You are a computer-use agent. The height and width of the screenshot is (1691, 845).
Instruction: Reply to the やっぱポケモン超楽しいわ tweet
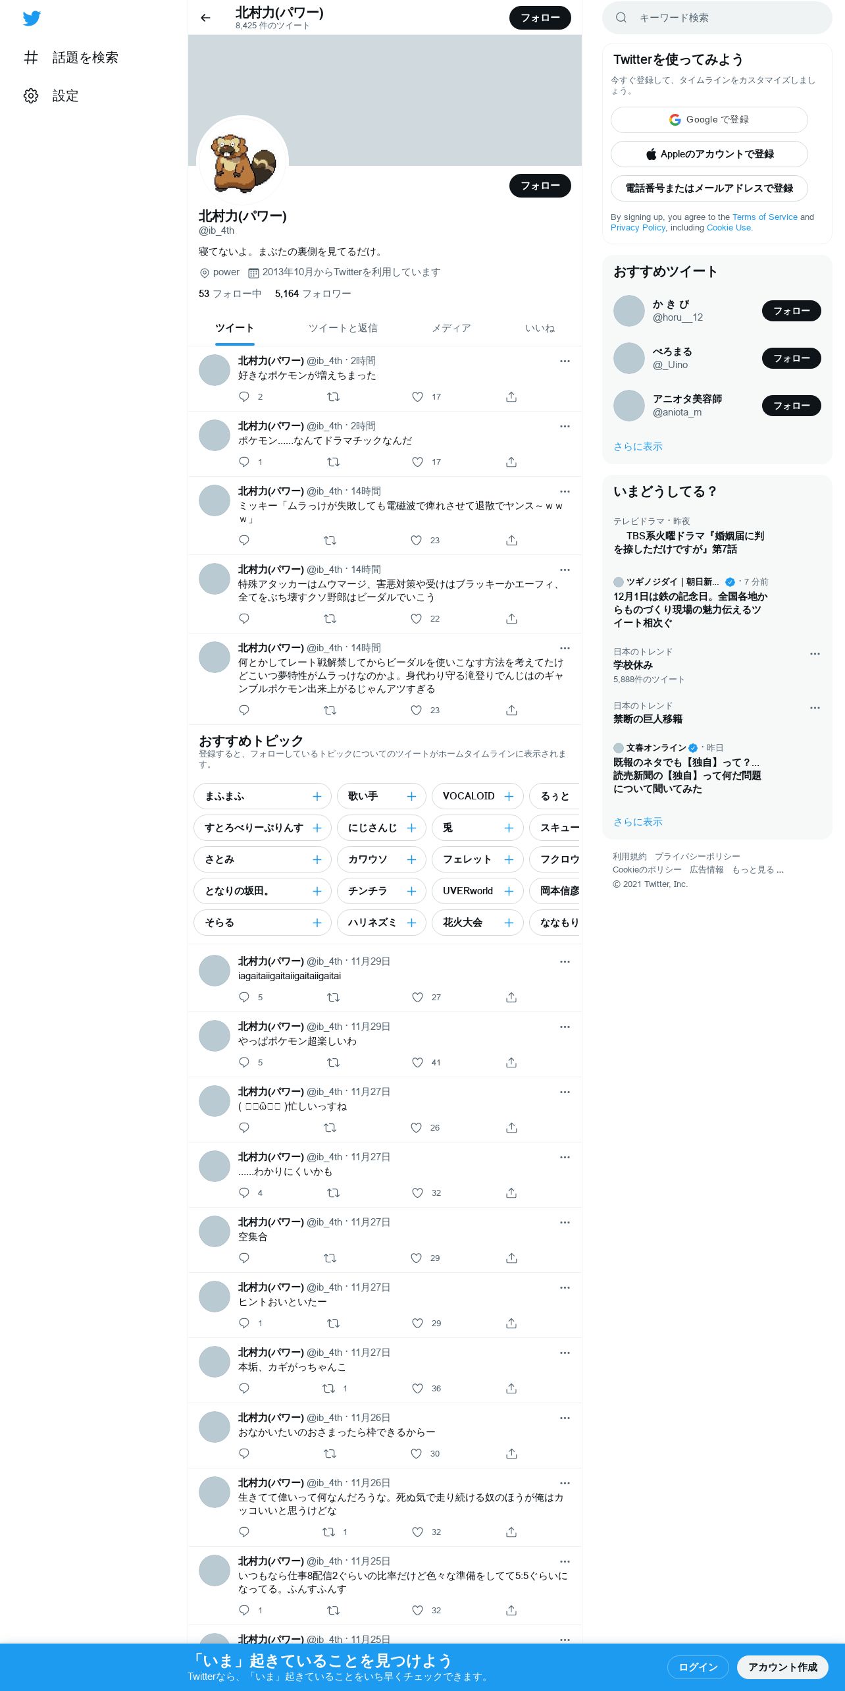tap(244, 1062)
